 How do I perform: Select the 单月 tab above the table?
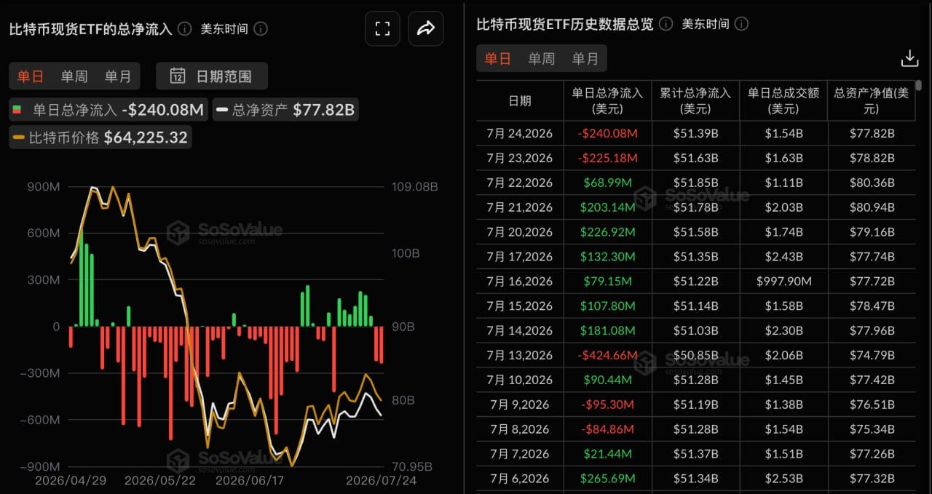[585, 58]
